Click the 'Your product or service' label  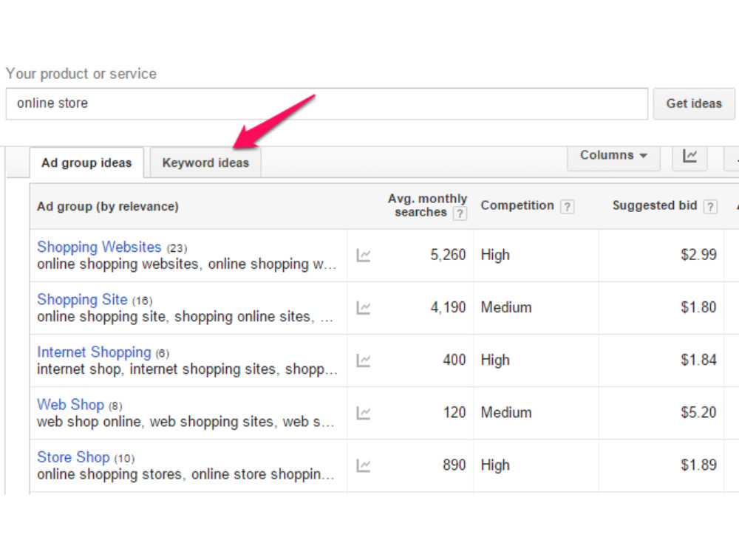81,74
